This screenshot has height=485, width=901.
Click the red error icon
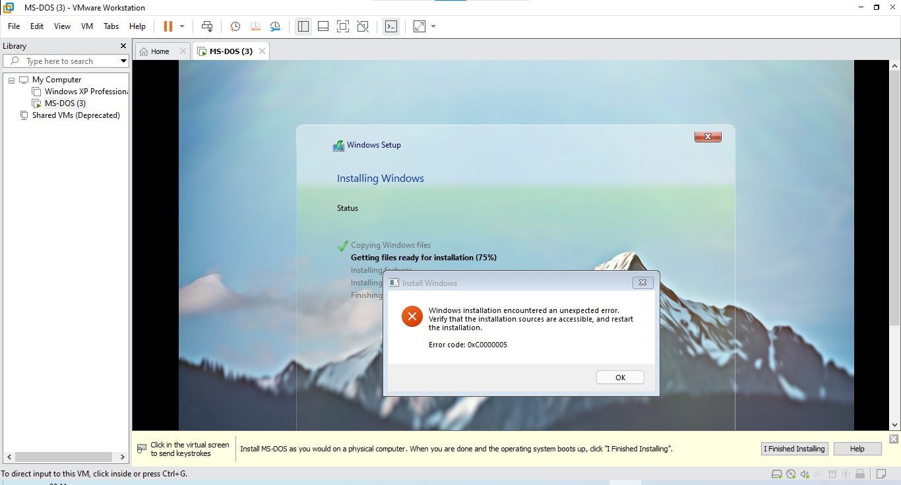(x=412, y=316)
